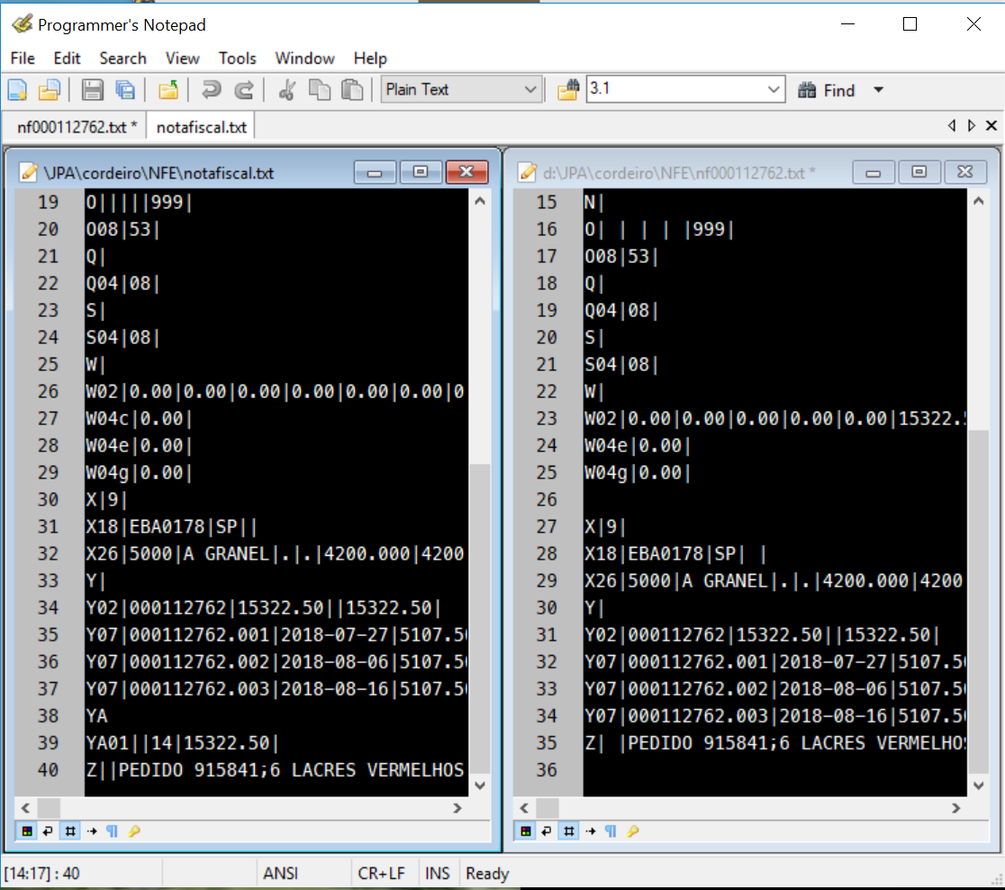
Task: Click the Redo arrow icon
Action: point(243,90)
